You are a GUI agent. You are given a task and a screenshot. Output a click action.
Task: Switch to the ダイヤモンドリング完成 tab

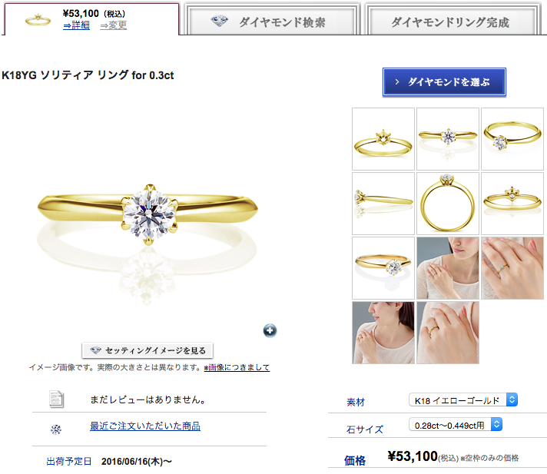453,20
